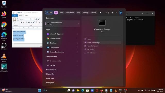The height and width of the screenshot is (93, 165).
Task: Switch to the Documents search filter
Action: click(x=70, y=13)
